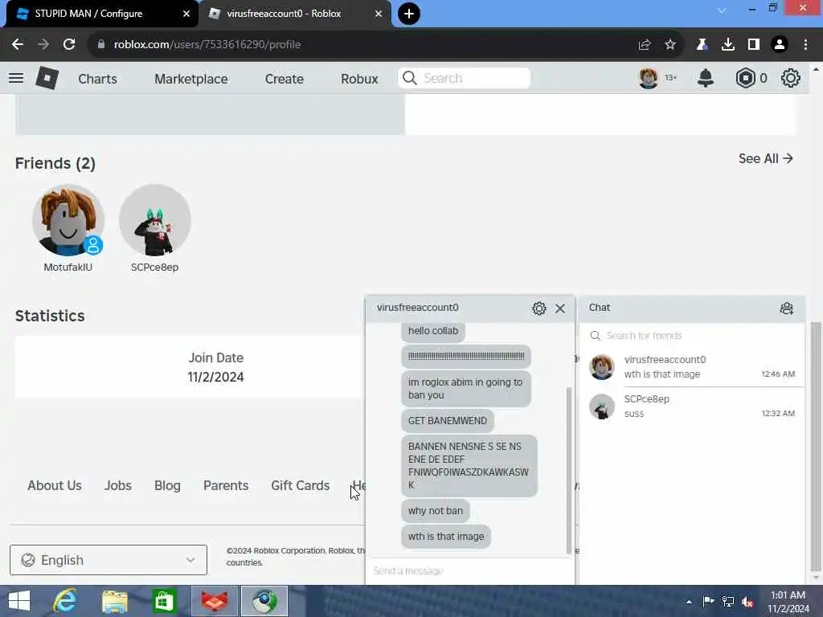Open MotufakIU friend avatar
Image resolution: width=823 pixels, height=617 pixels.
(68, 220)
